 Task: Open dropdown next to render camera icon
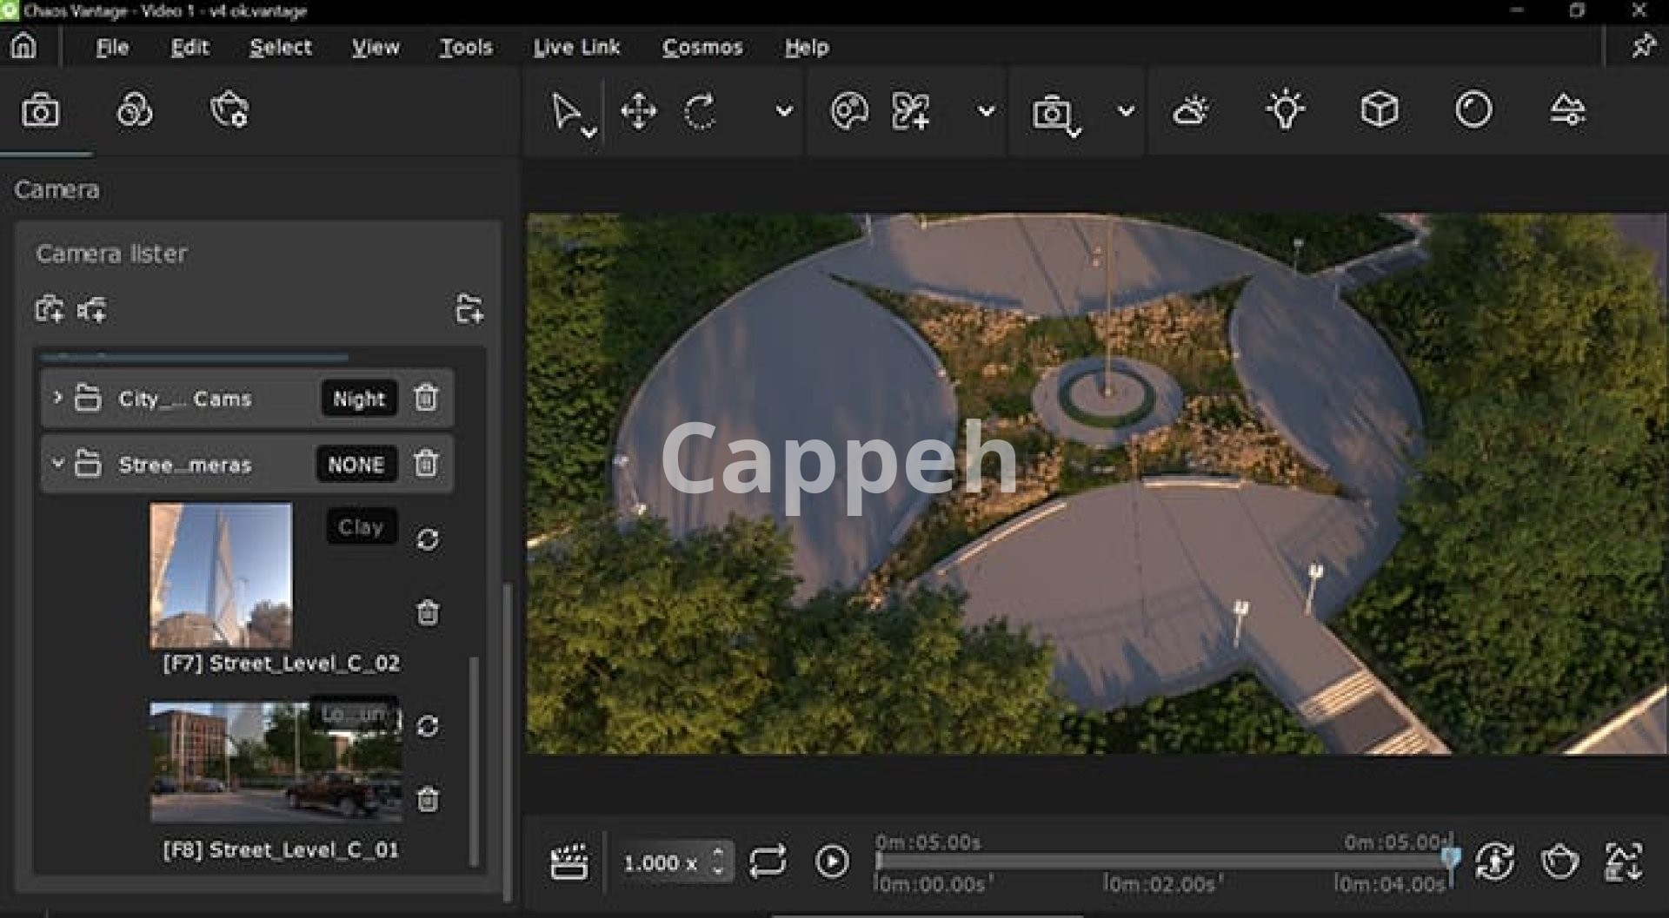click(x=1126, y=111)
